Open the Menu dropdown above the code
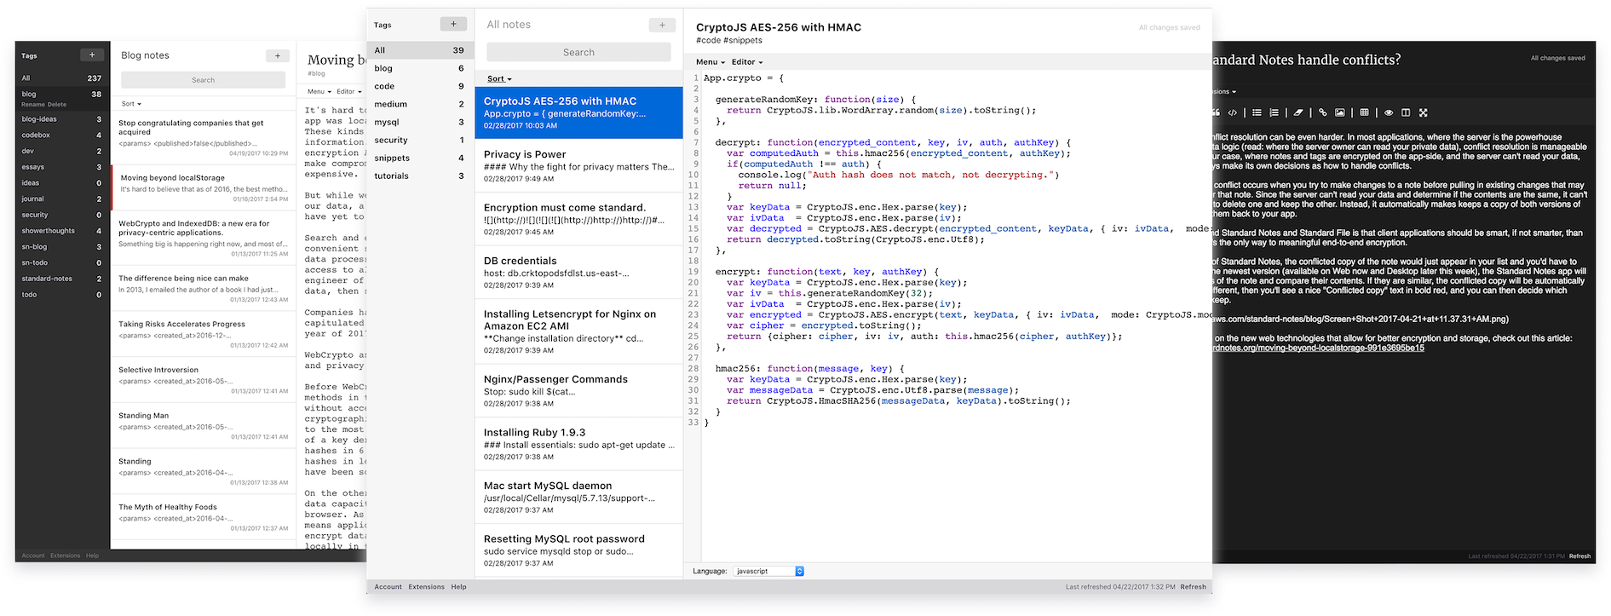 pos(711,62)
